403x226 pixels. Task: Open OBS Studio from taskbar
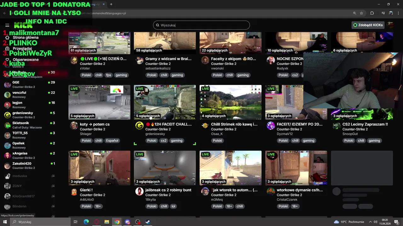pyautogui.click(x=138, y=222)
